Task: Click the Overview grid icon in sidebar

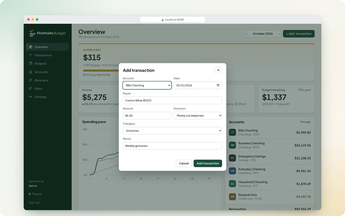Action: (x=31, y=47)
